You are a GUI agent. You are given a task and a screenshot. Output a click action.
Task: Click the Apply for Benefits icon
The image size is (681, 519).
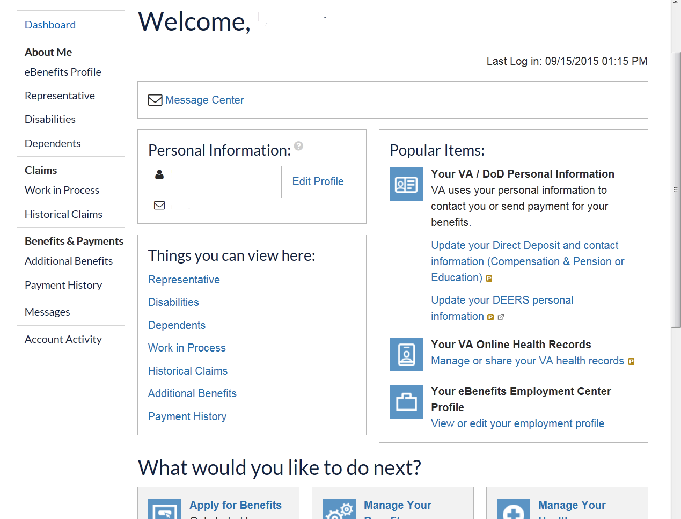(165, 509)
